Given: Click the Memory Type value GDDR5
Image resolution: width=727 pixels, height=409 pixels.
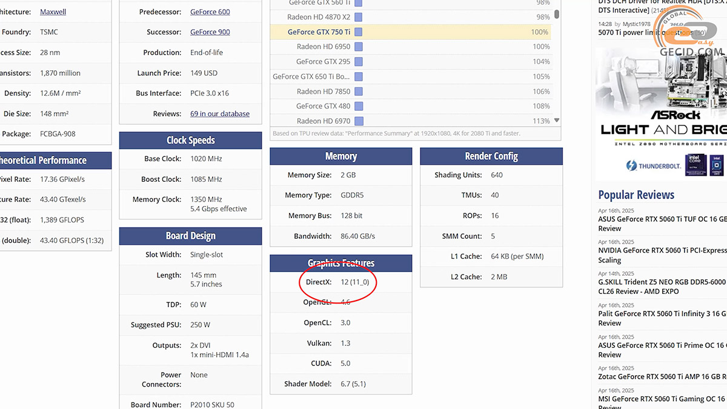Looking at the screenshot, I should (x=353, y=195).
